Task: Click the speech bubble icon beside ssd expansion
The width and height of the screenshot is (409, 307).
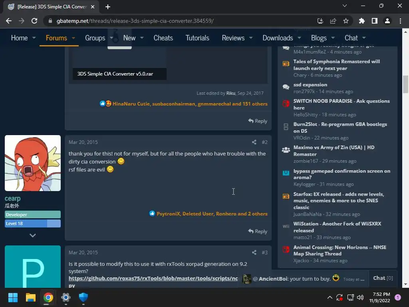Action: (x=286, y=87)
